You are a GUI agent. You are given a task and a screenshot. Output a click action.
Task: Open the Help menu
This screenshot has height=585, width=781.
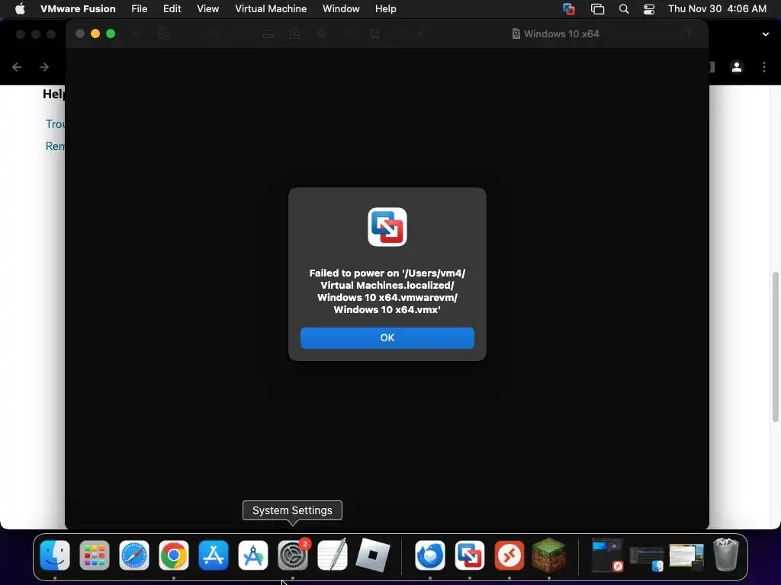tap(385, 8)
